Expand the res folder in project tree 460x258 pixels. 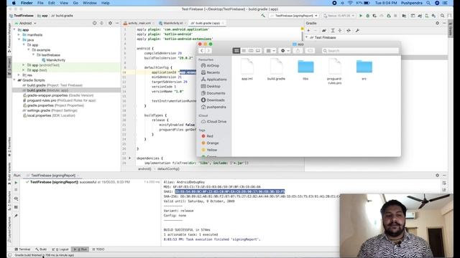(x=19, y=75)
